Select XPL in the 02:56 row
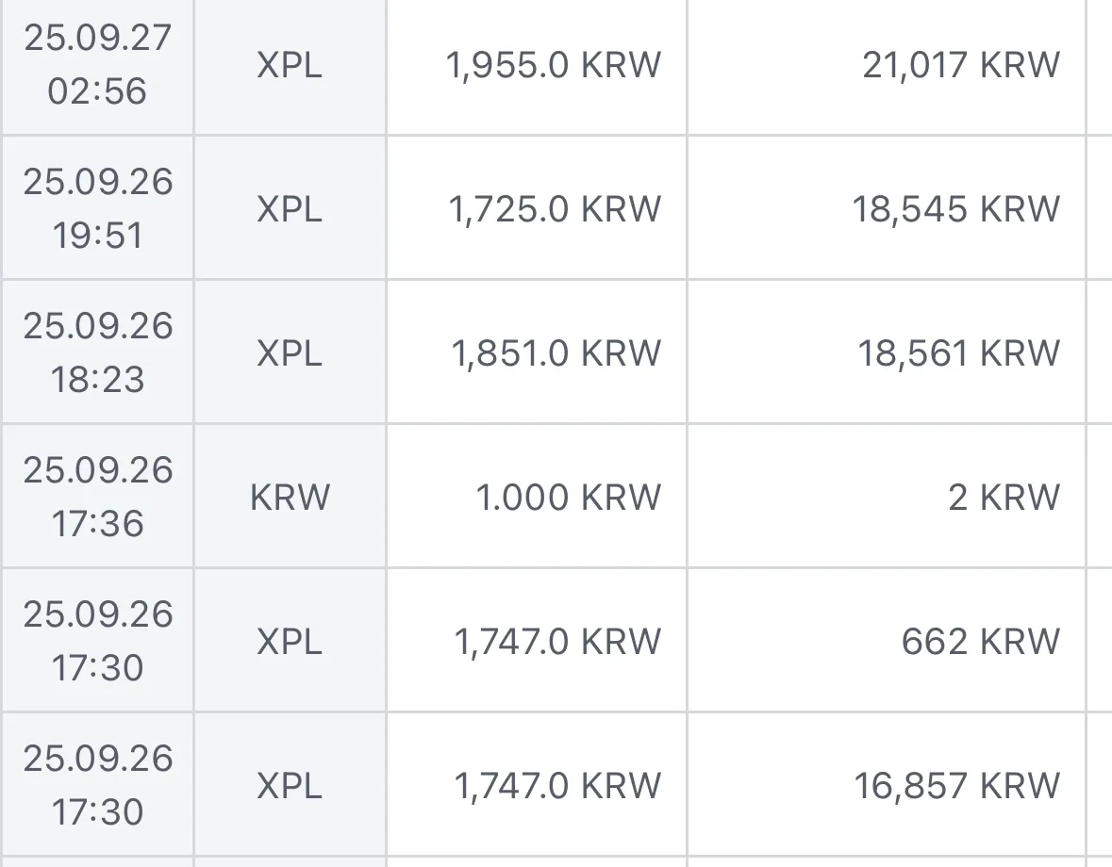 tap(290, 65)
